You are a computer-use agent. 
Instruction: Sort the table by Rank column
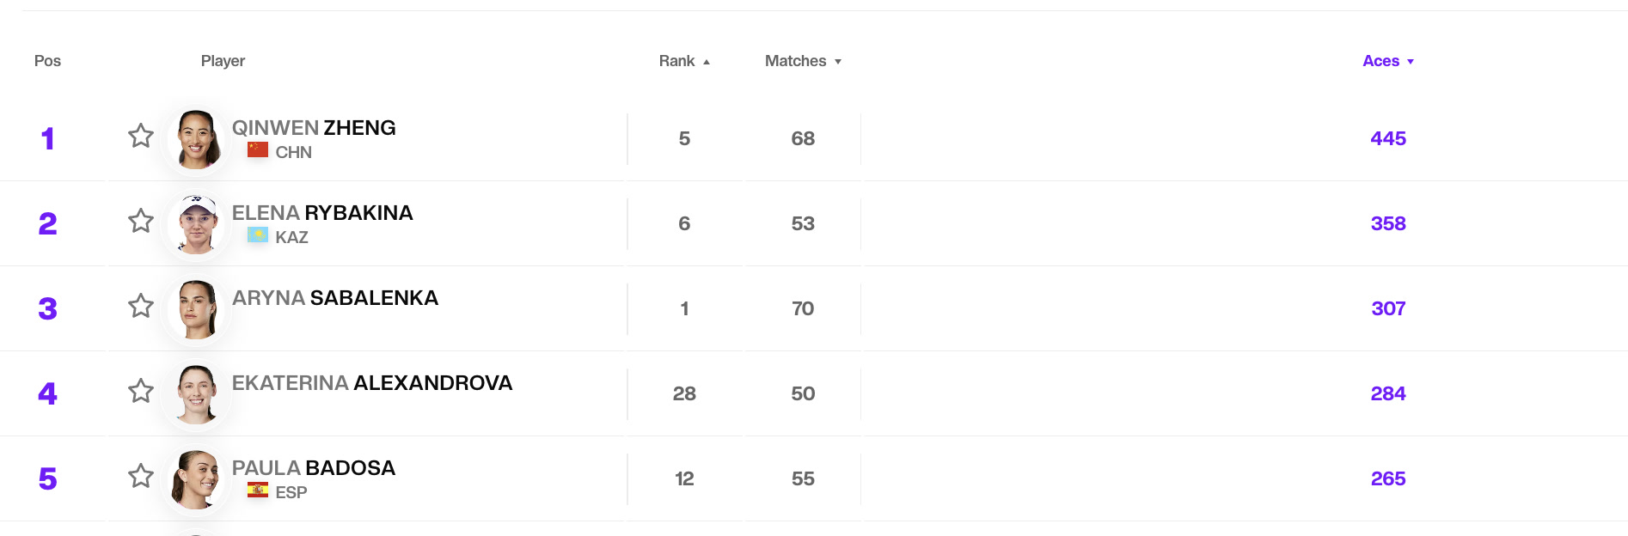(684, 61)
